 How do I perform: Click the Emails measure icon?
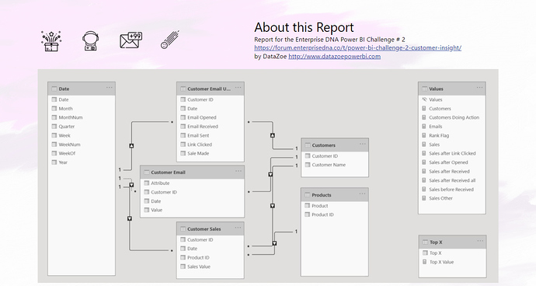pos(425,126)
